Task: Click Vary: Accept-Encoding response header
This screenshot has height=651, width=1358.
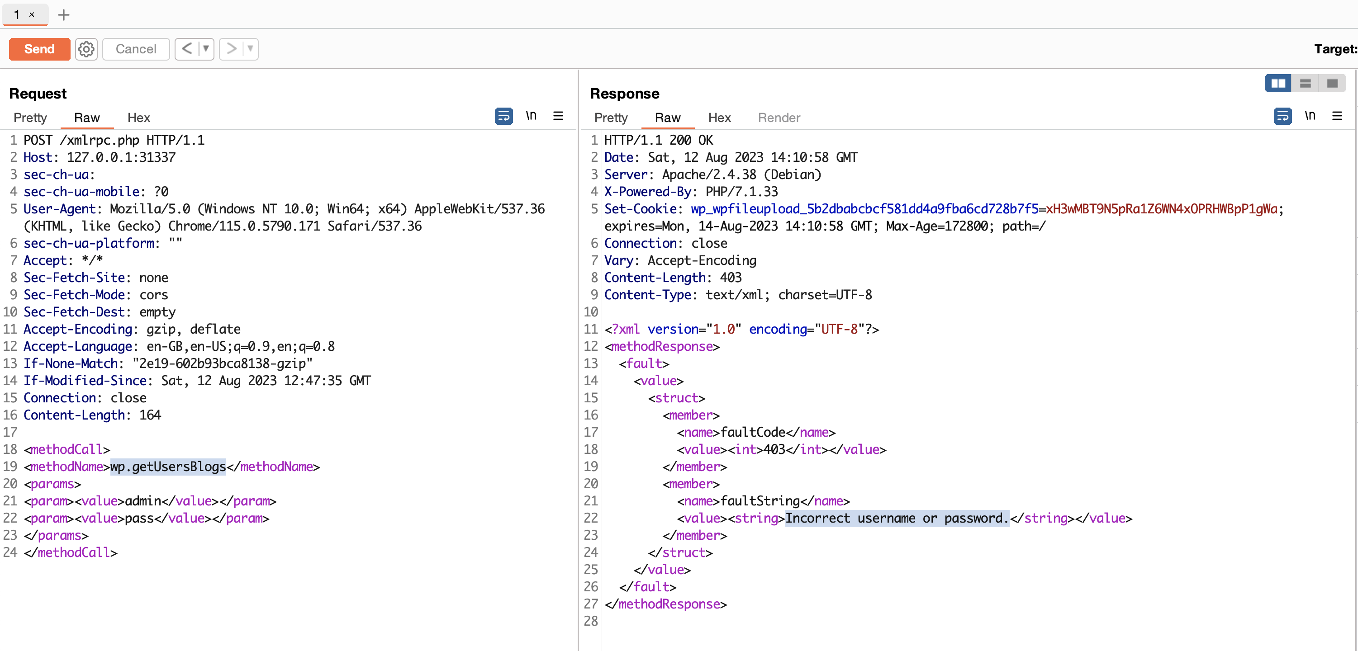Action: (x=680, y=261)
